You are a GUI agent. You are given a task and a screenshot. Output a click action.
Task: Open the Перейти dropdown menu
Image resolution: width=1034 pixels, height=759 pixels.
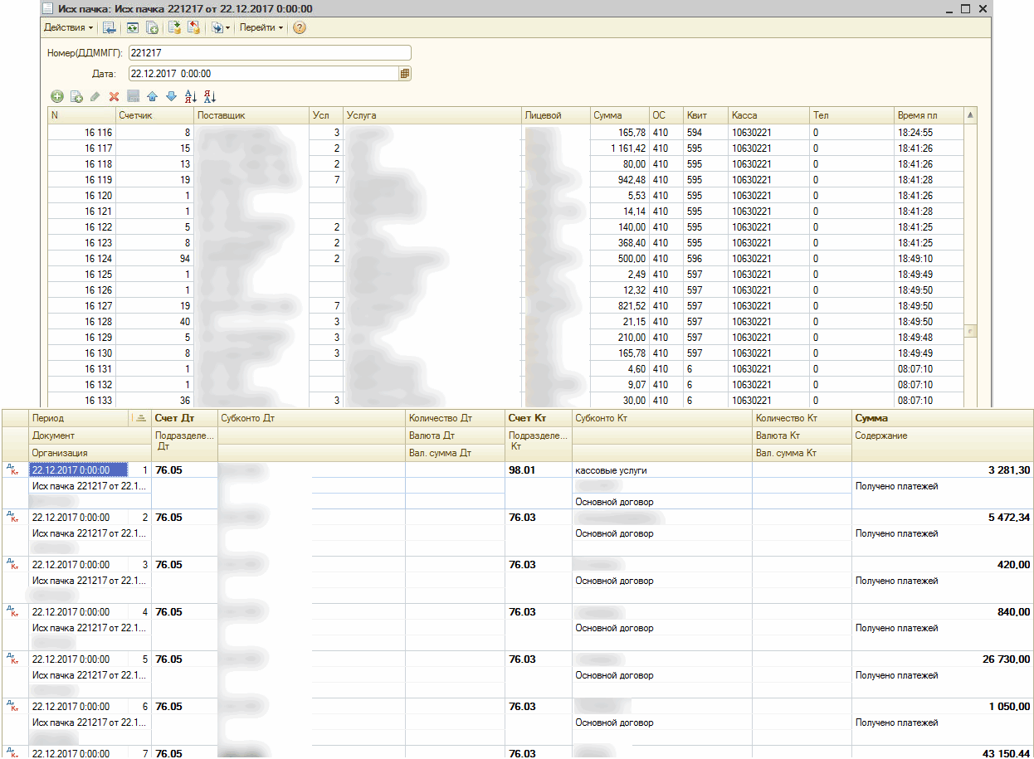pyautogui.click(x=261, y=27)
